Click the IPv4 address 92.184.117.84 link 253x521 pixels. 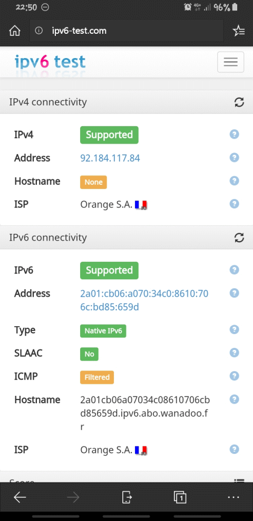pyautogui.click(x=110, y=158)
